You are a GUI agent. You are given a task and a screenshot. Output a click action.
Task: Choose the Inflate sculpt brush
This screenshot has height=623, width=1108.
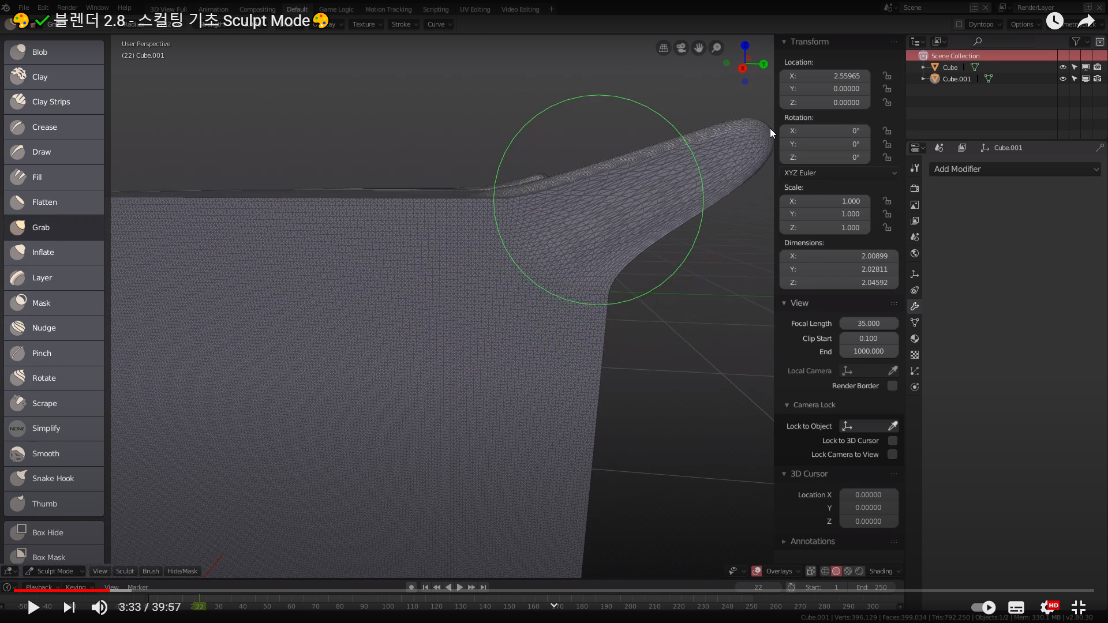click(53, 252)
